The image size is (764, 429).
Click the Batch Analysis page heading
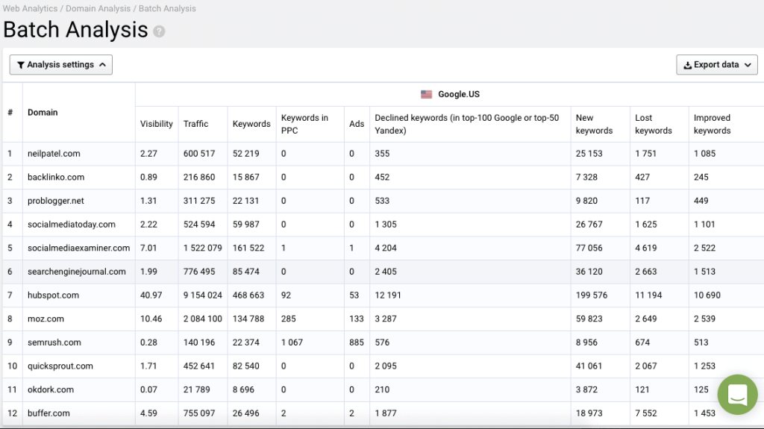[75, 30]
